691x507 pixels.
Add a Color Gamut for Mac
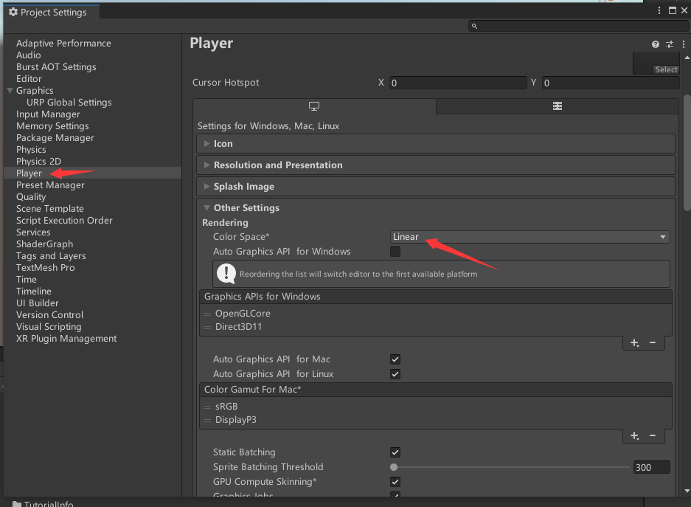point(634,436)
